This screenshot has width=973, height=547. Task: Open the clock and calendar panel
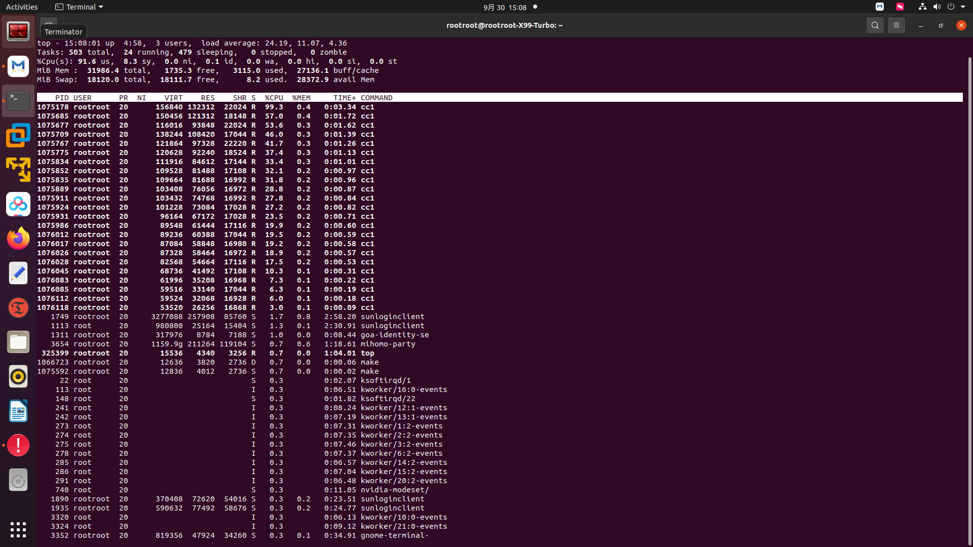505,7
